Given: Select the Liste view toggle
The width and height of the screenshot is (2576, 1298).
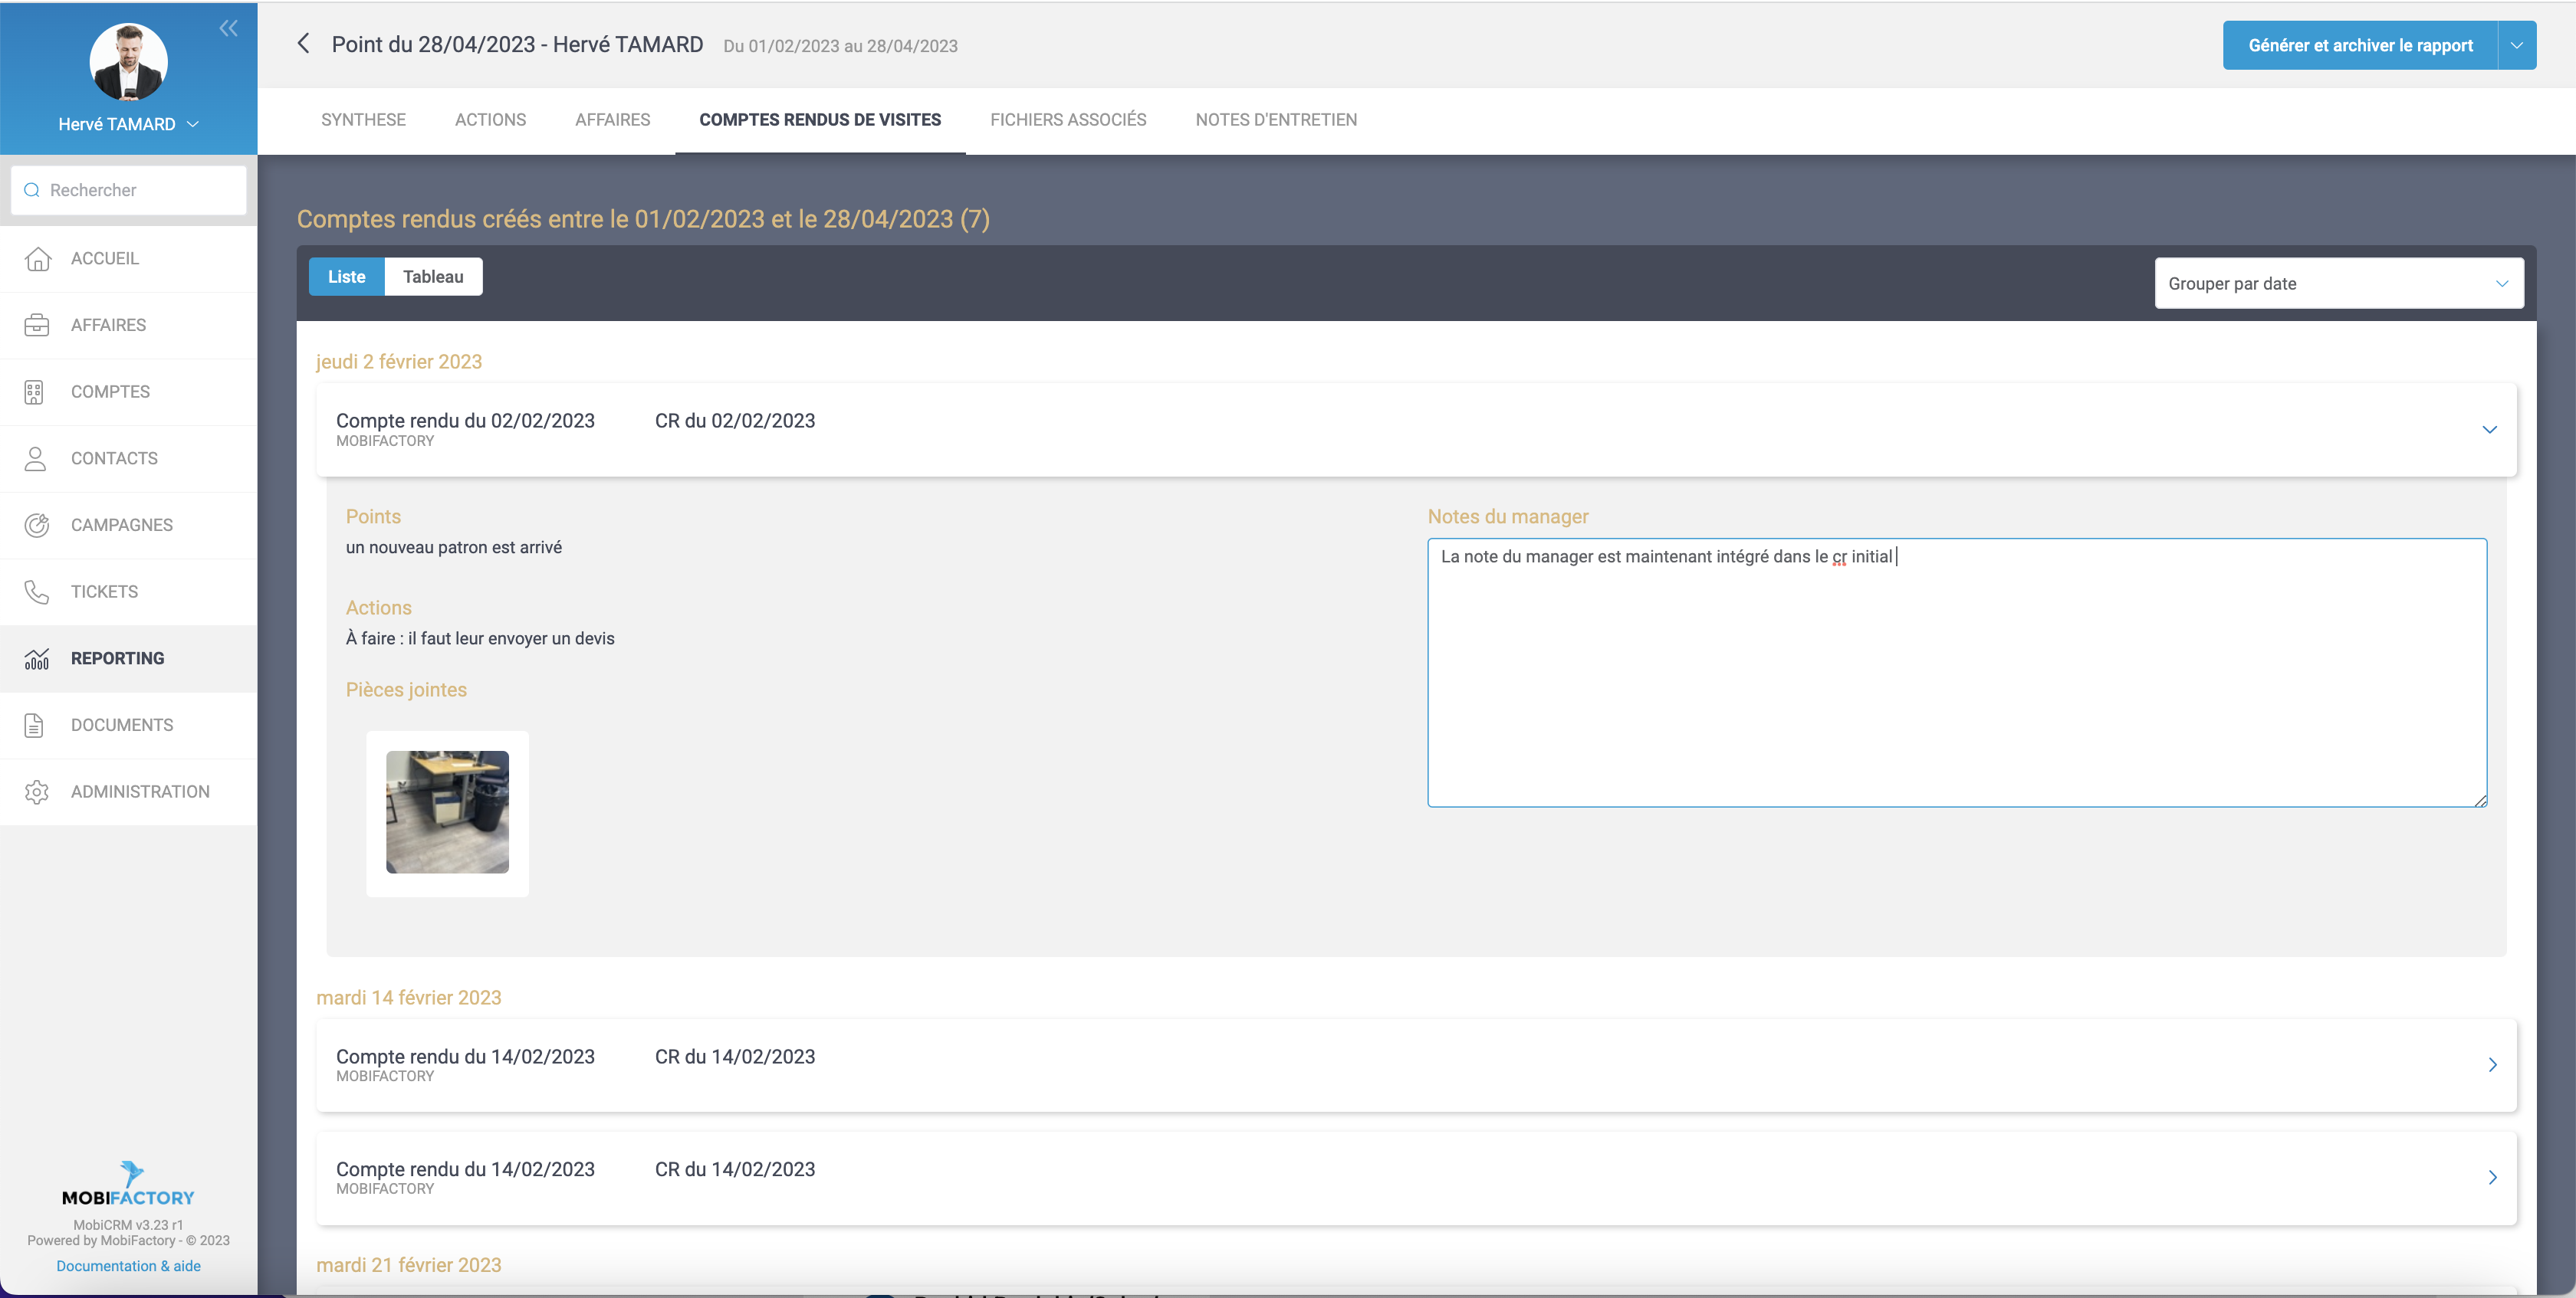Looking at the screenshot, I should [346, 277].
